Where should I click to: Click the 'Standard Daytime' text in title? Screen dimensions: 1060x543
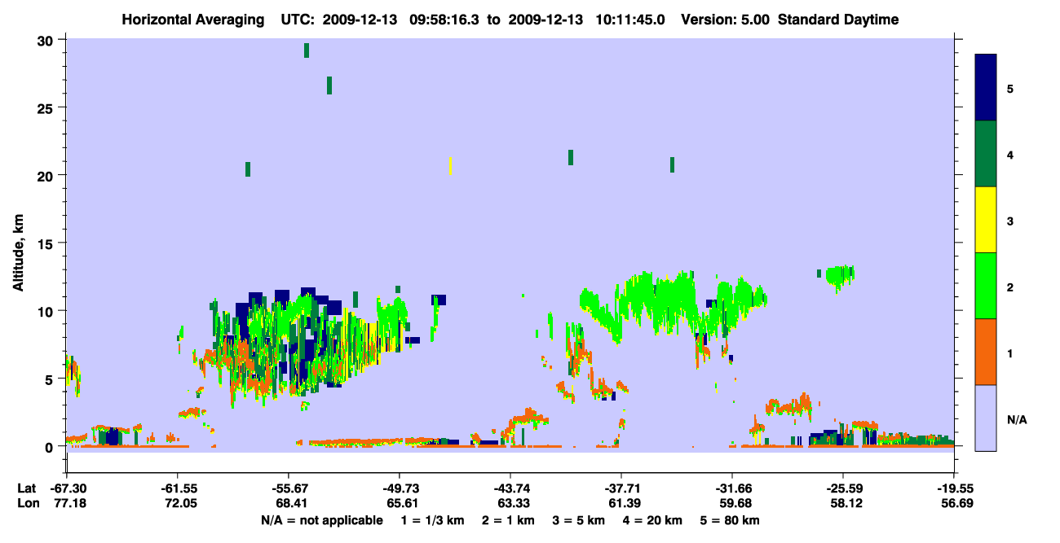pyautogui.click(x=838, y=20)
